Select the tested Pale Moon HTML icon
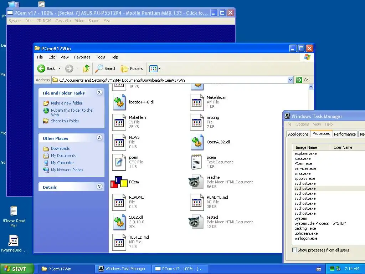Viewport: 365px width, 274px height. click(196, 222)
